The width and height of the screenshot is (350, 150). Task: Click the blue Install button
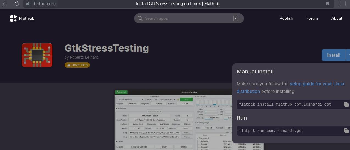[x=334, y=55]
